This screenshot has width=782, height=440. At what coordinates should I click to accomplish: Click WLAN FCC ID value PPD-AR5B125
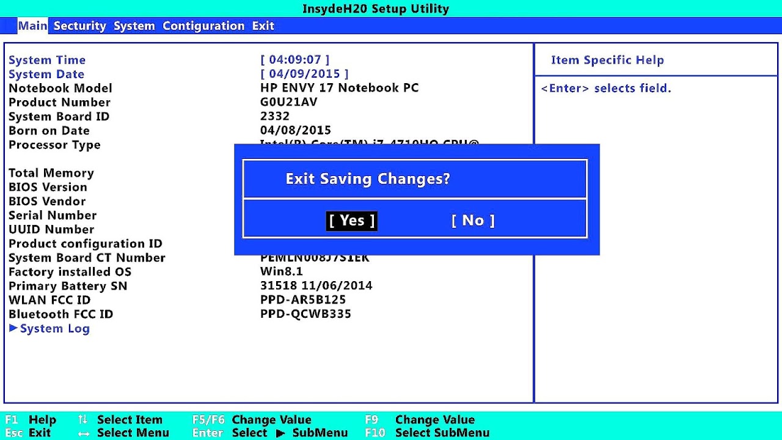click(x=303, y=299)
